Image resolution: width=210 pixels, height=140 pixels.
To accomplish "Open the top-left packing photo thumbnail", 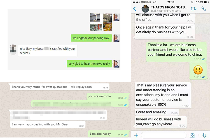I will coord(95,17).
